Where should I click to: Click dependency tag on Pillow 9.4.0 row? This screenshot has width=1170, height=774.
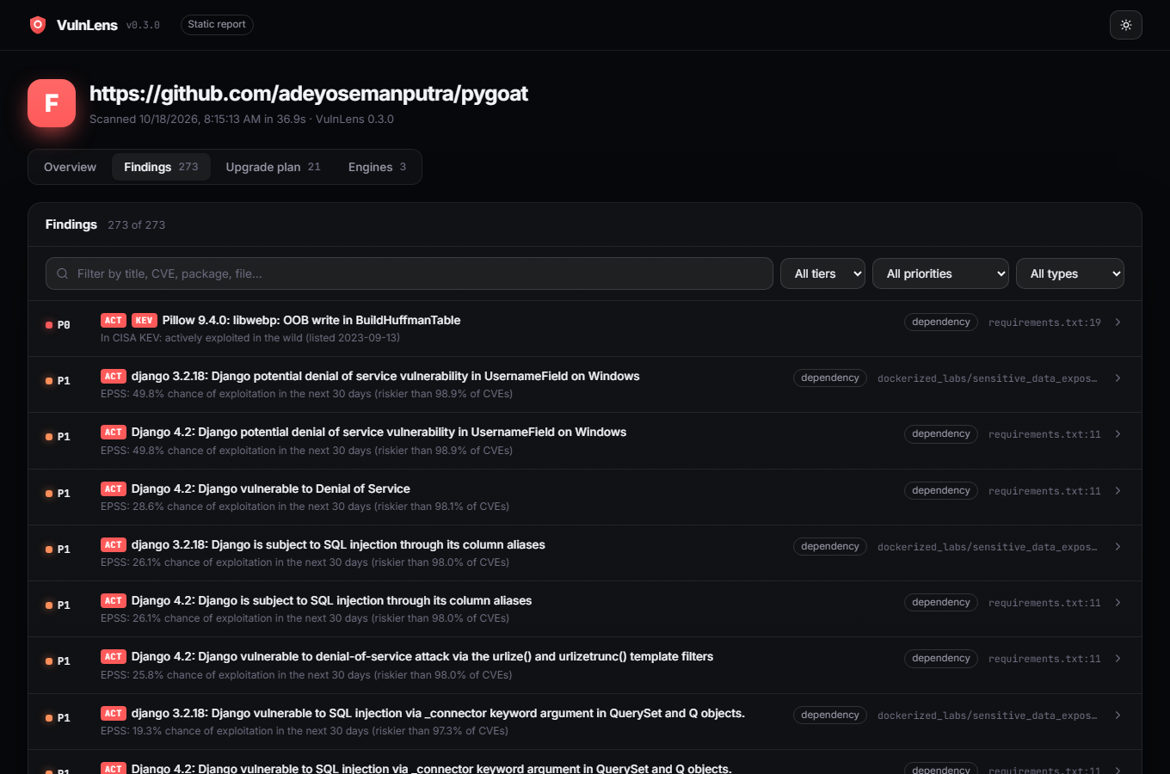click(x=940, y=322)
